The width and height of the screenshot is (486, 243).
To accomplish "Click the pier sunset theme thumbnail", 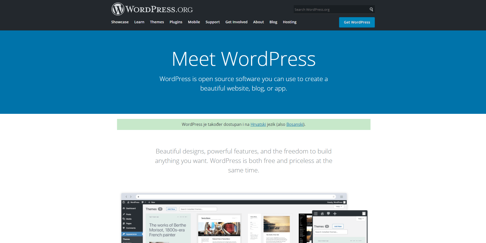I will pos(270,228).
